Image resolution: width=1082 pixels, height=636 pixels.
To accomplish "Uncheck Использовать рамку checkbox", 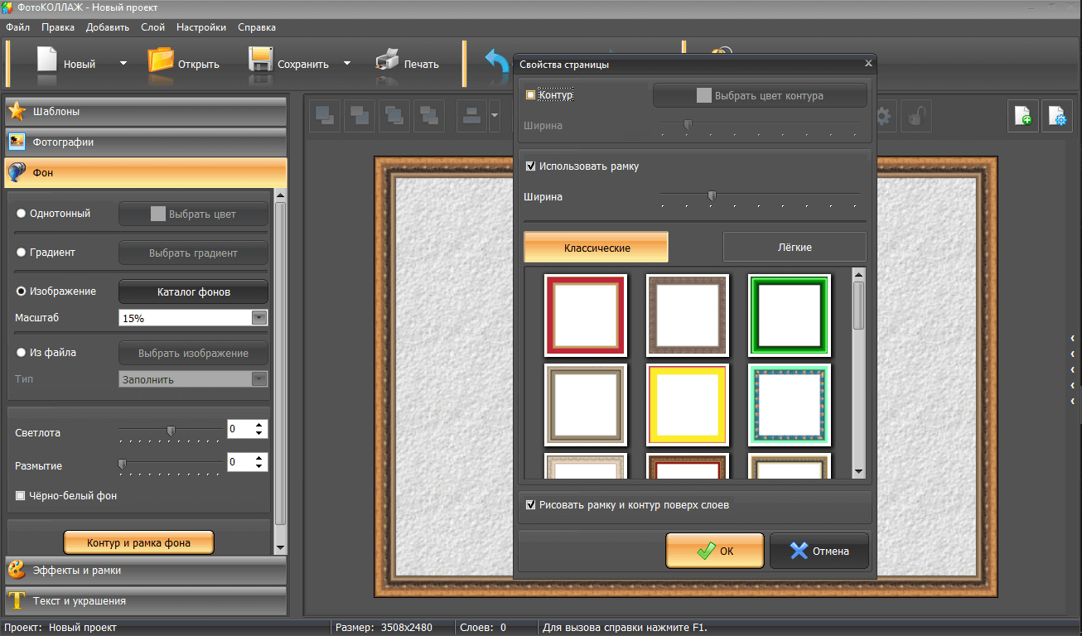I will 531,166.
